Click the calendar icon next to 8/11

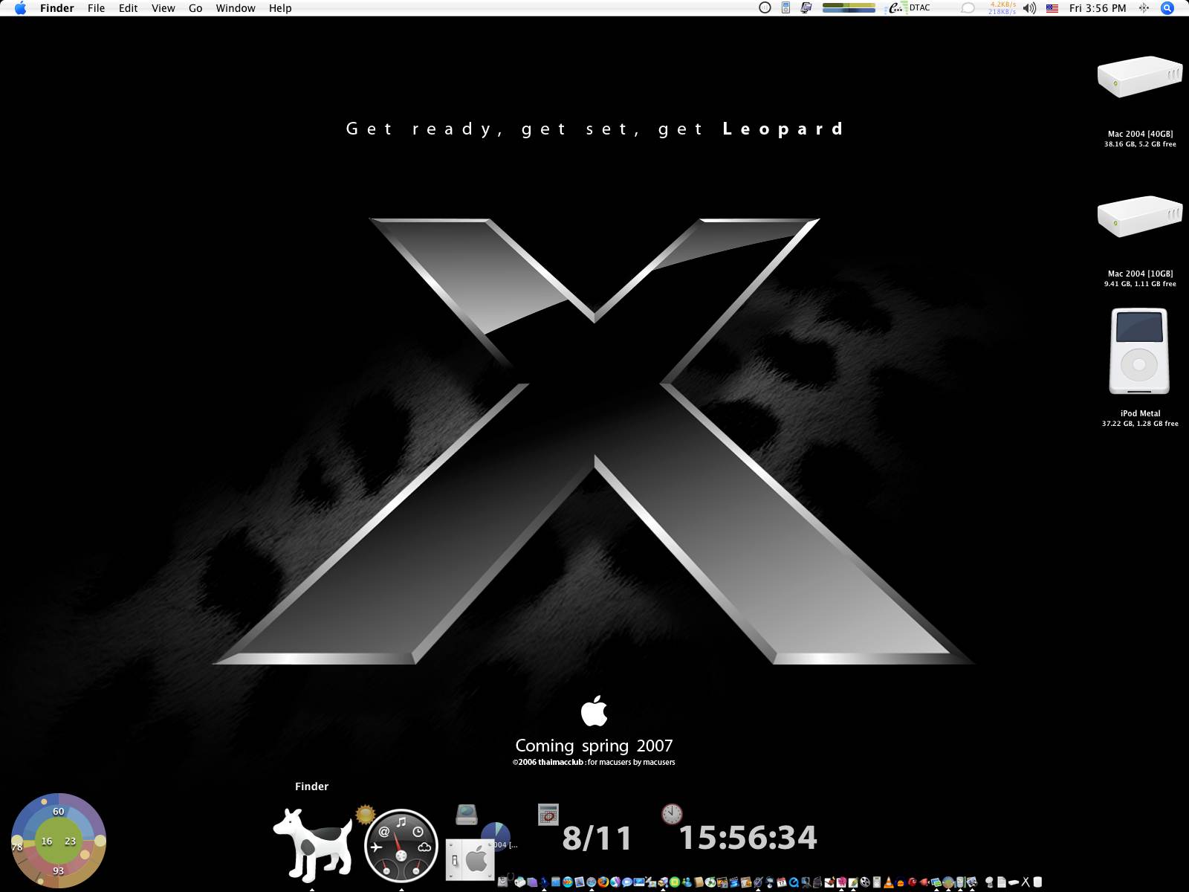[548, 815]
